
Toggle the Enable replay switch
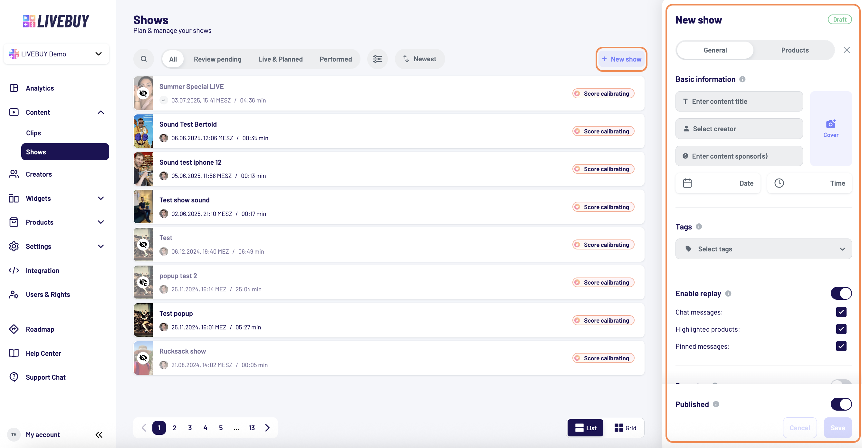841,293
